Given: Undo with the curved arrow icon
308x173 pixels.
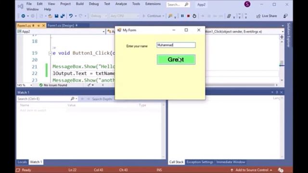Looking at the screenshot, I should [x=71, y=16].
